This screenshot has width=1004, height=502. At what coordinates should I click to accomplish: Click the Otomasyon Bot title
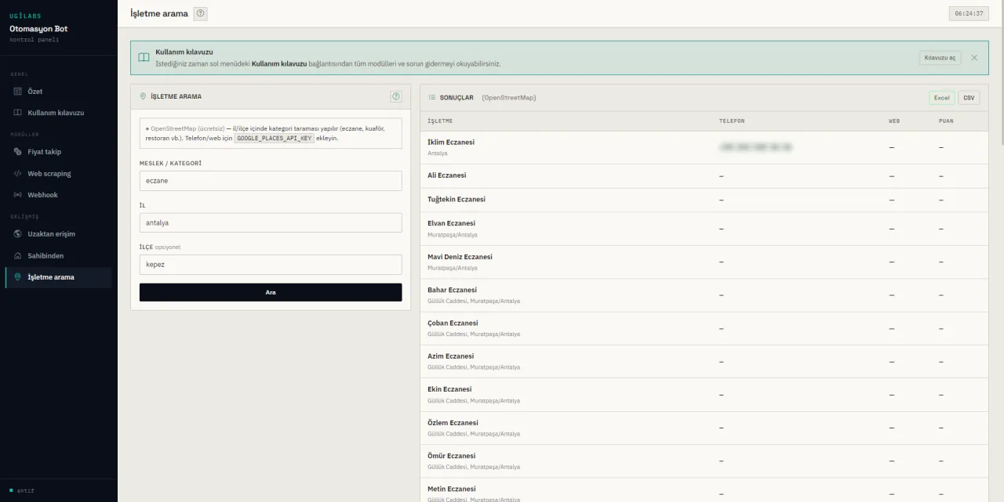coord(38,28)
